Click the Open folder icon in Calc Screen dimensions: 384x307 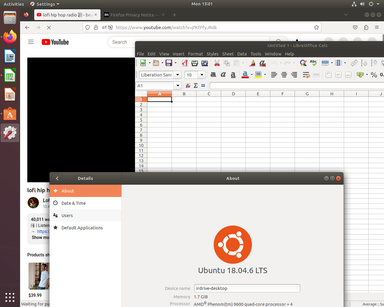[x=156, y=63]
